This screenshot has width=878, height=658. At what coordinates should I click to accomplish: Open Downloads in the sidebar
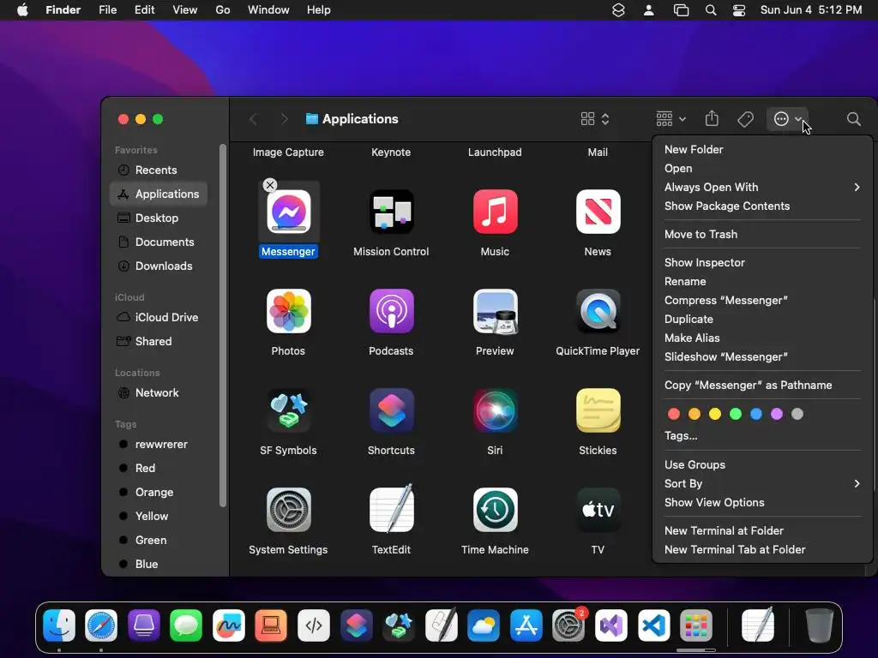[x=159, y=266]
